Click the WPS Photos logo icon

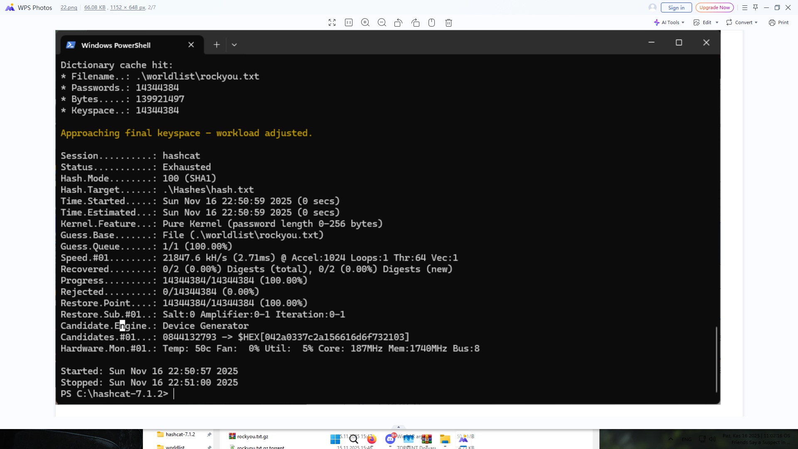10,7
